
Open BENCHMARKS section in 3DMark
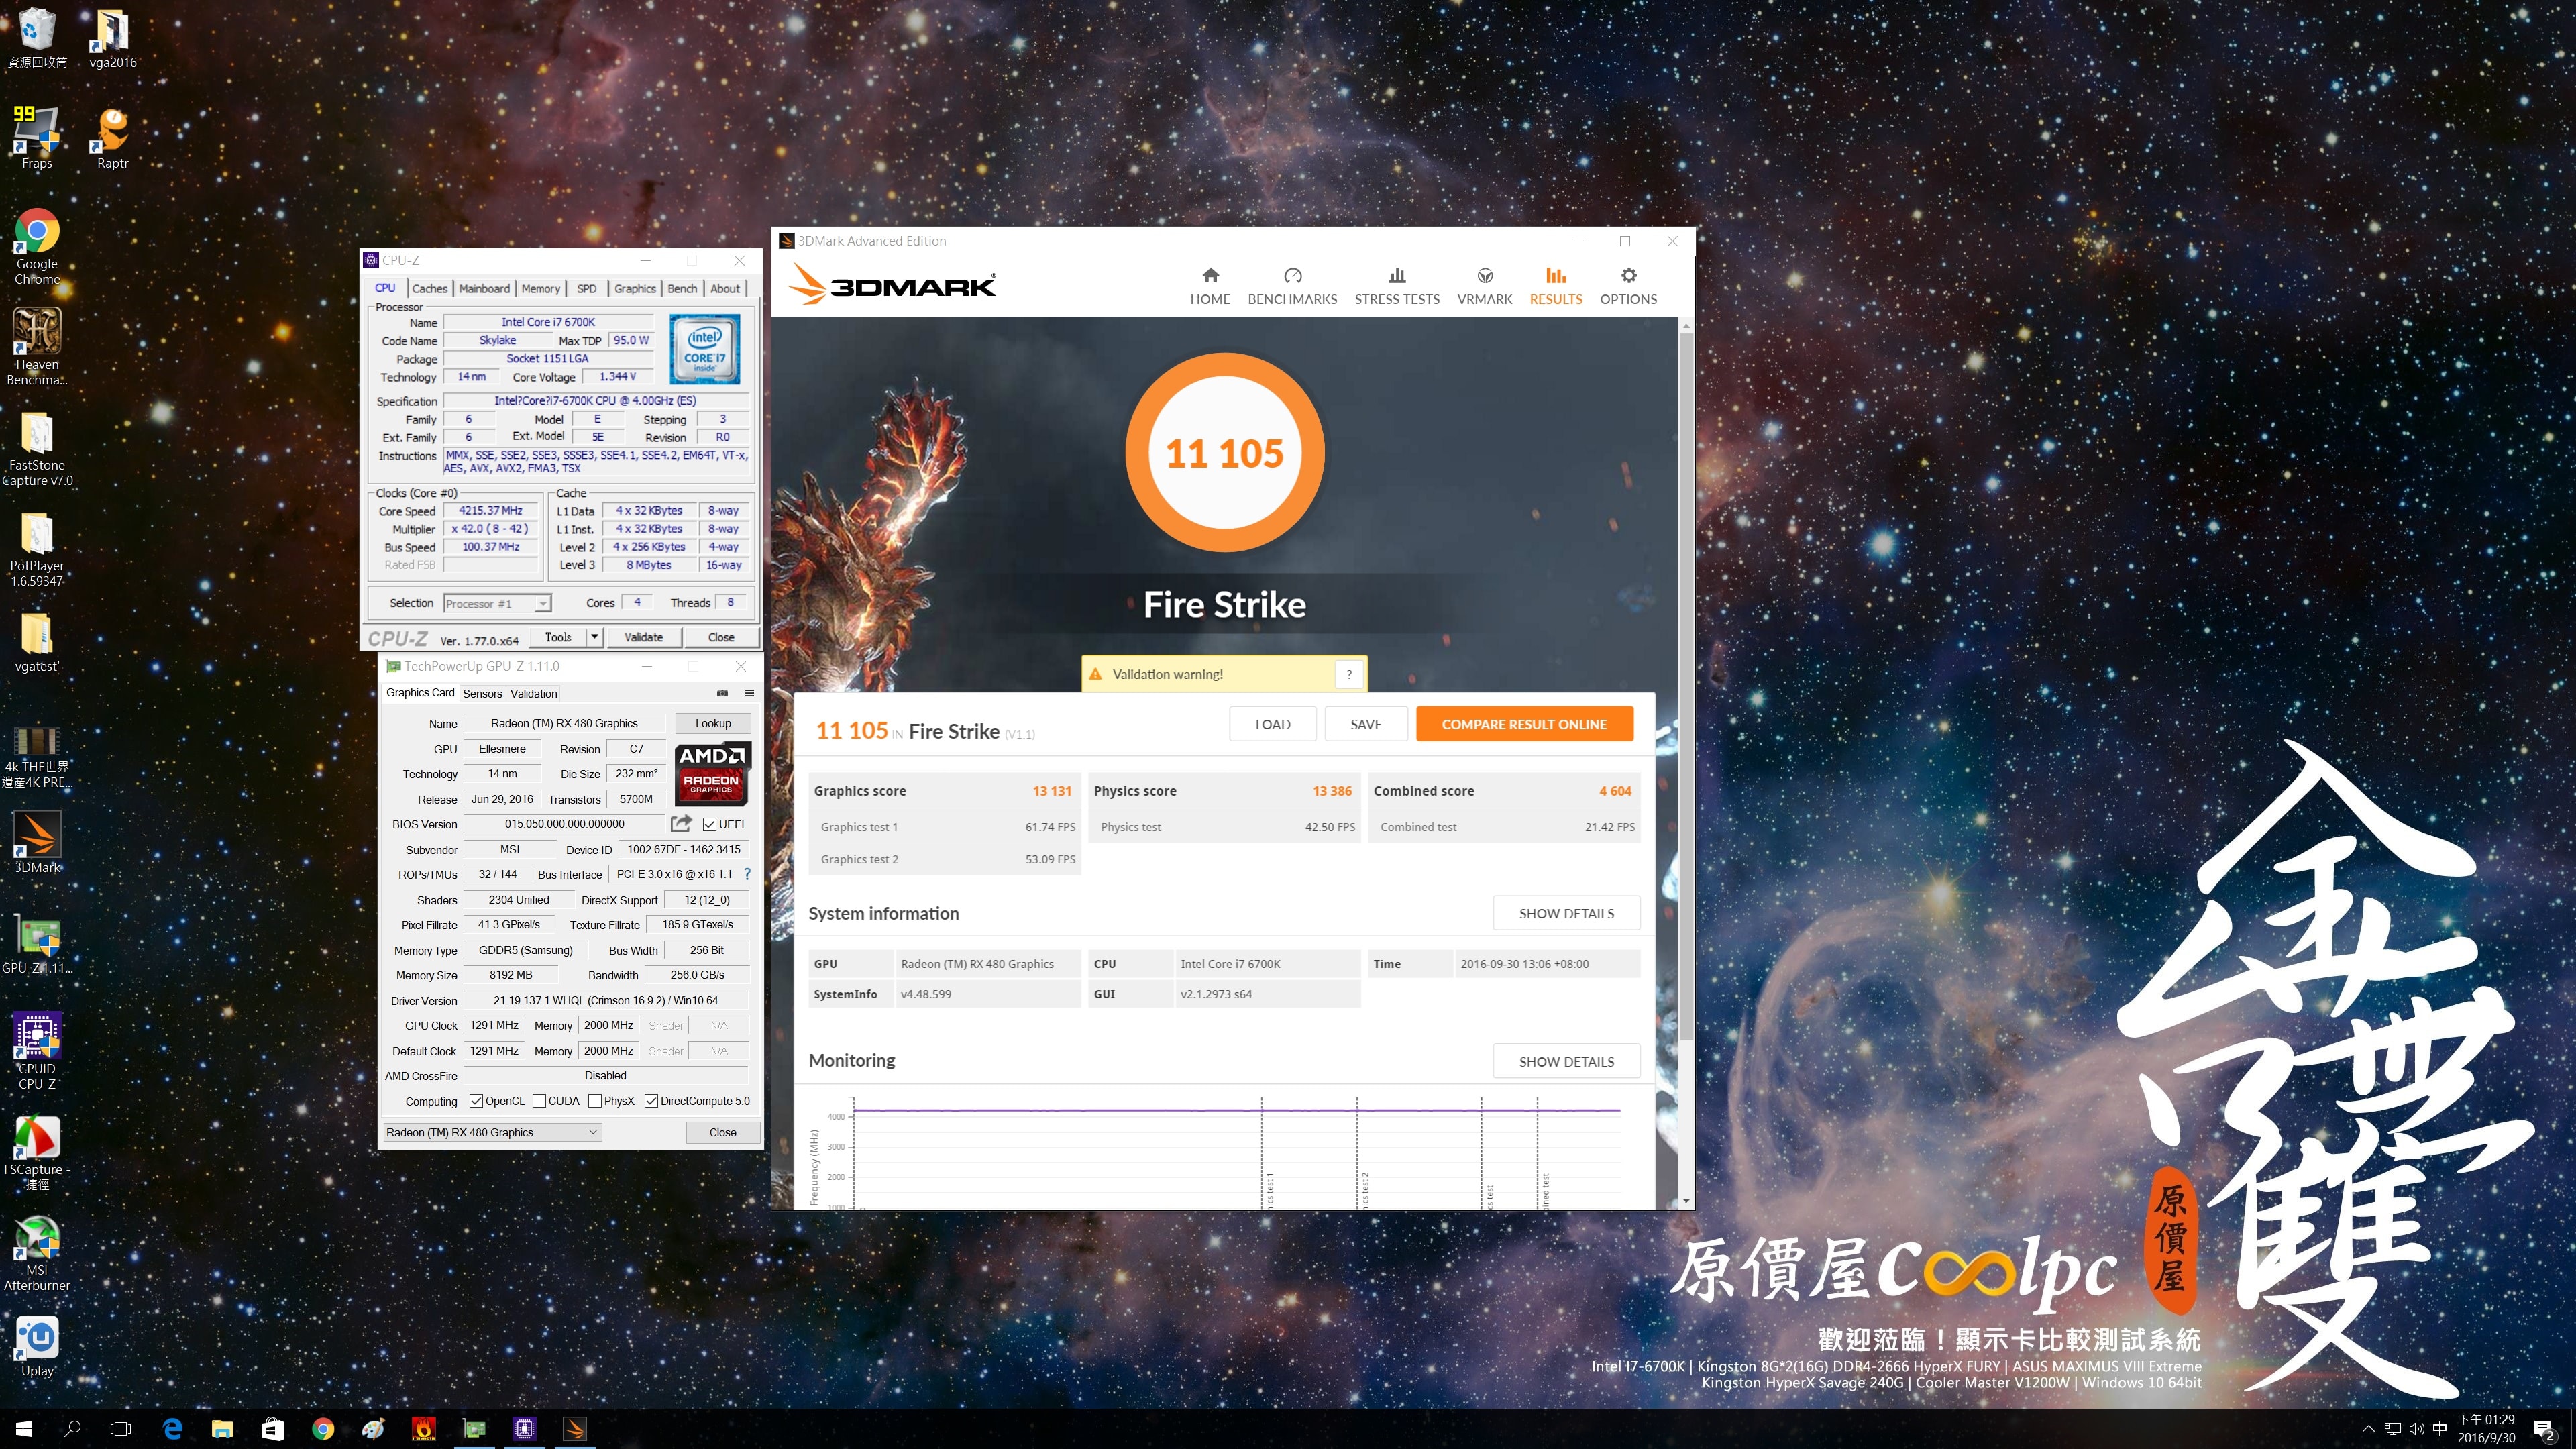coord(1292,286)
